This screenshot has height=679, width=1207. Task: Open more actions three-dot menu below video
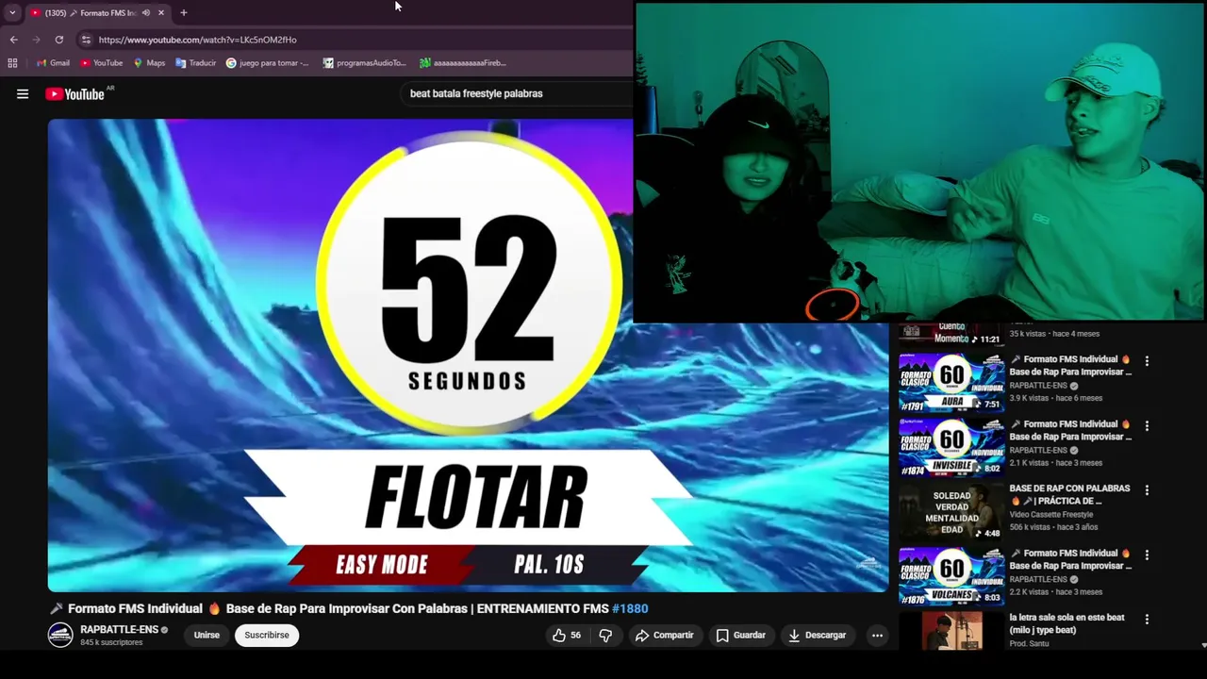point(877,636)
